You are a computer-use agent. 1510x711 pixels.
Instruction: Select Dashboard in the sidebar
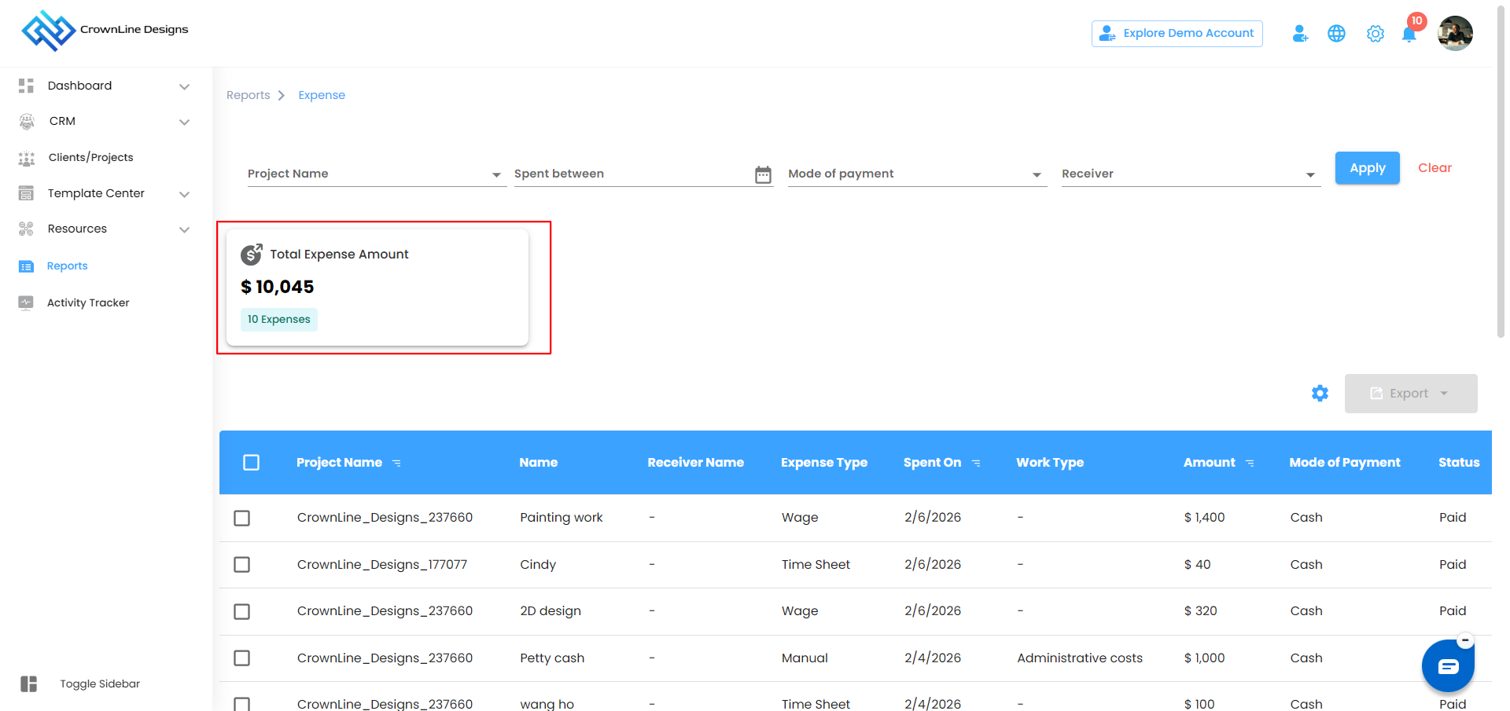coord(79,86)
